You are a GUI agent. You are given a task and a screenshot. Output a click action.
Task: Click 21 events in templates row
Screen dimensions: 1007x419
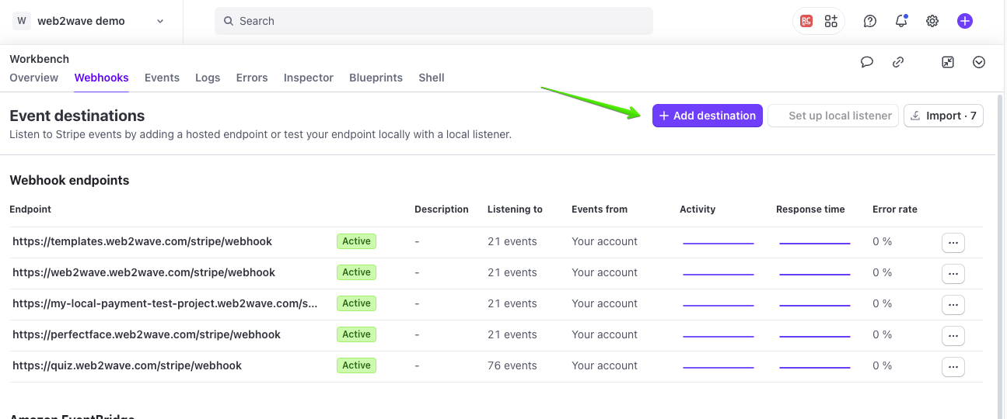coord(512,241)
